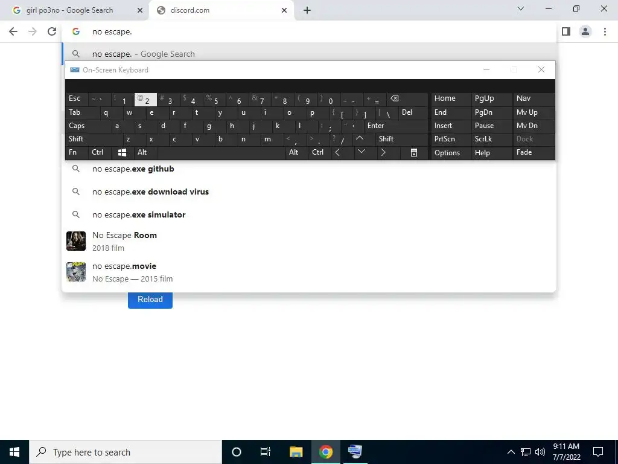Toggle Nav mode on On-Screen Keyboard

[x=534, y=100]
